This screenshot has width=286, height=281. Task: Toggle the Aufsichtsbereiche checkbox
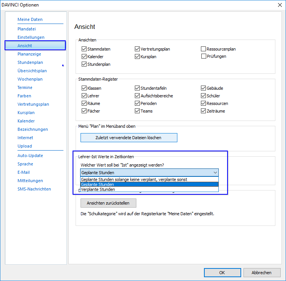click(x=137, y=96)
